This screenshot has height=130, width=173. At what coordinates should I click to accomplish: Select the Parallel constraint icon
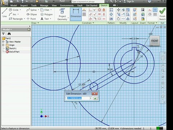pos(90,14)
